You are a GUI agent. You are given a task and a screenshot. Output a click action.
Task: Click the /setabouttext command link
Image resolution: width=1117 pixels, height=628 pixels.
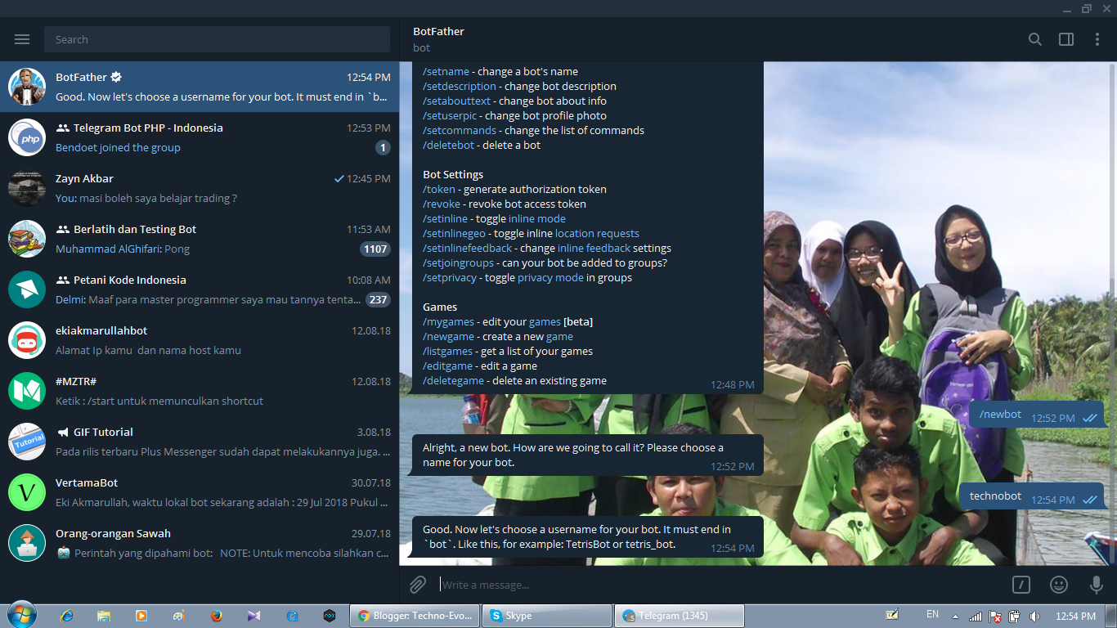(x=456, y=101)
